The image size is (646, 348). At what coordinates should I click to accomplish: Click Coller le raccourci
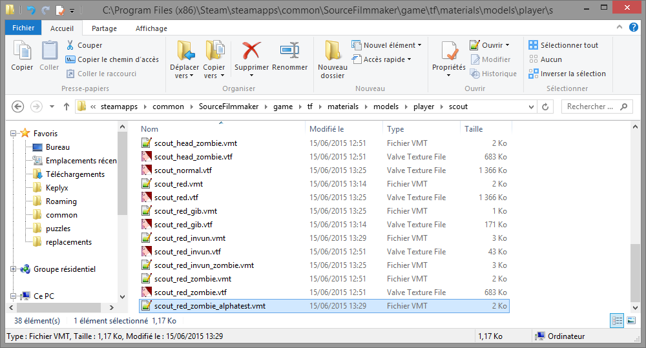(x=101, y=74)
